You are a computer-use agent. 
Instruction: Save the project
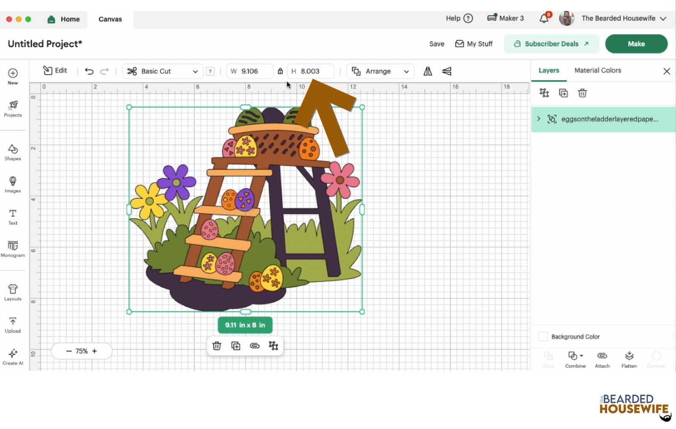(x=437, y=44)
